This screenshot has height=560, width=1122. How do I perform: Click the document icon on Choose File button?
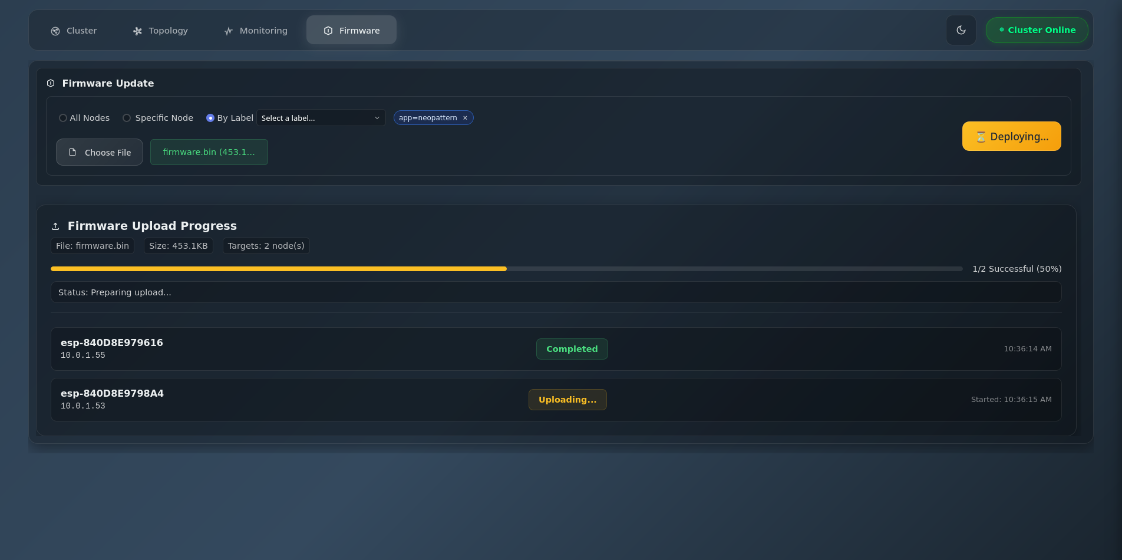click(x=72, y=152)
